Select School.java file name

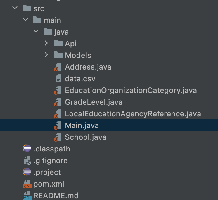(86, 137)
